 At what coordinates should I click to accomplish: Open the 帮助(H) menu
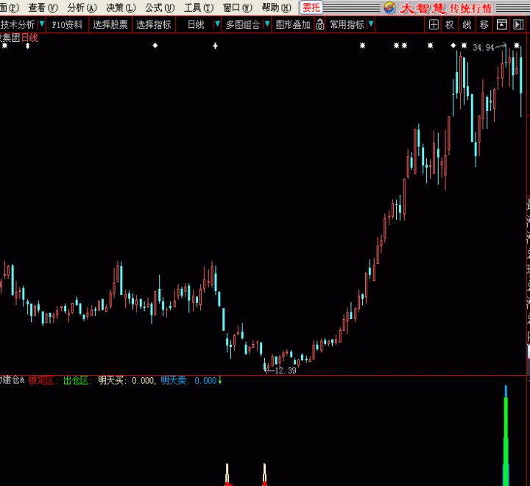coord(277,7)
